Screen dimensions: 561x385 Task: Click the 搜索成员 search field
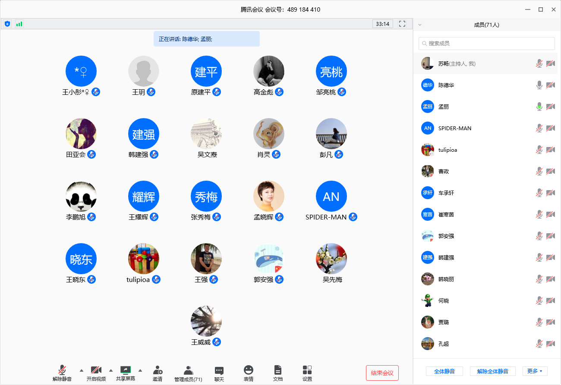pos(486,44)
